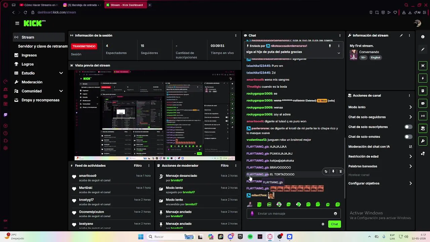Send message with the green Chat button

coord(334,224)
